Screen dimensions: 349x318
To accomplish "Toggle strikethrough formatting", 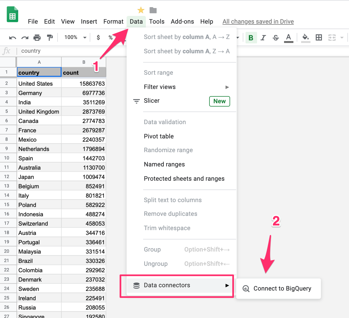I will 276,38.
